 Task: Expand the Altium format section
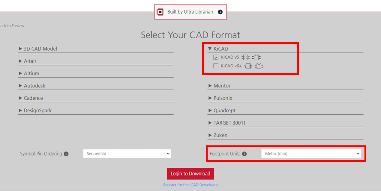[x=96, y=73]
